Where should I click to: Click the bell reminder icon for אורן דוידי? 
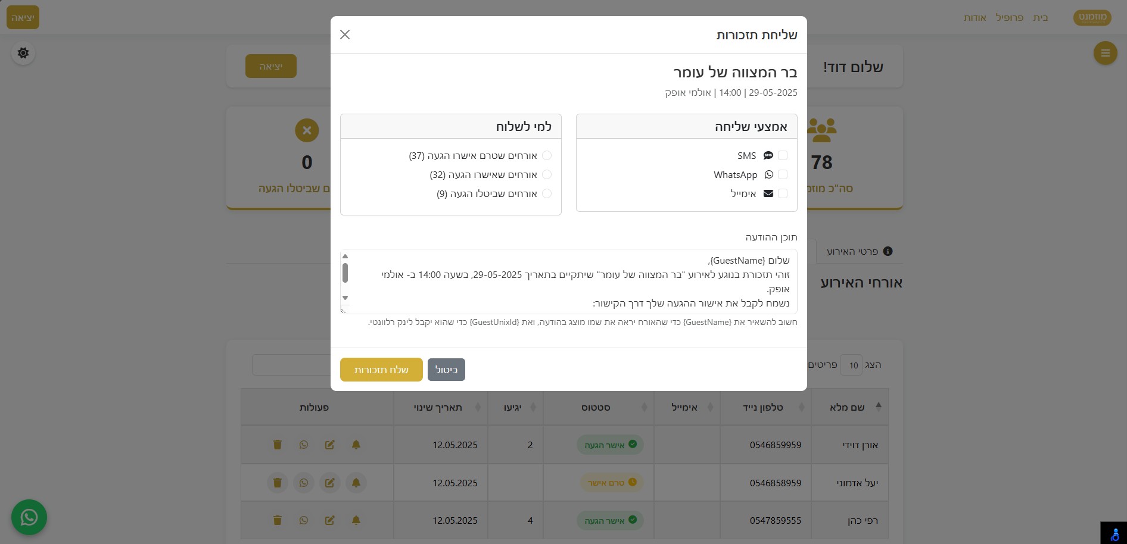pyautogui.click(x=356, y=445)
